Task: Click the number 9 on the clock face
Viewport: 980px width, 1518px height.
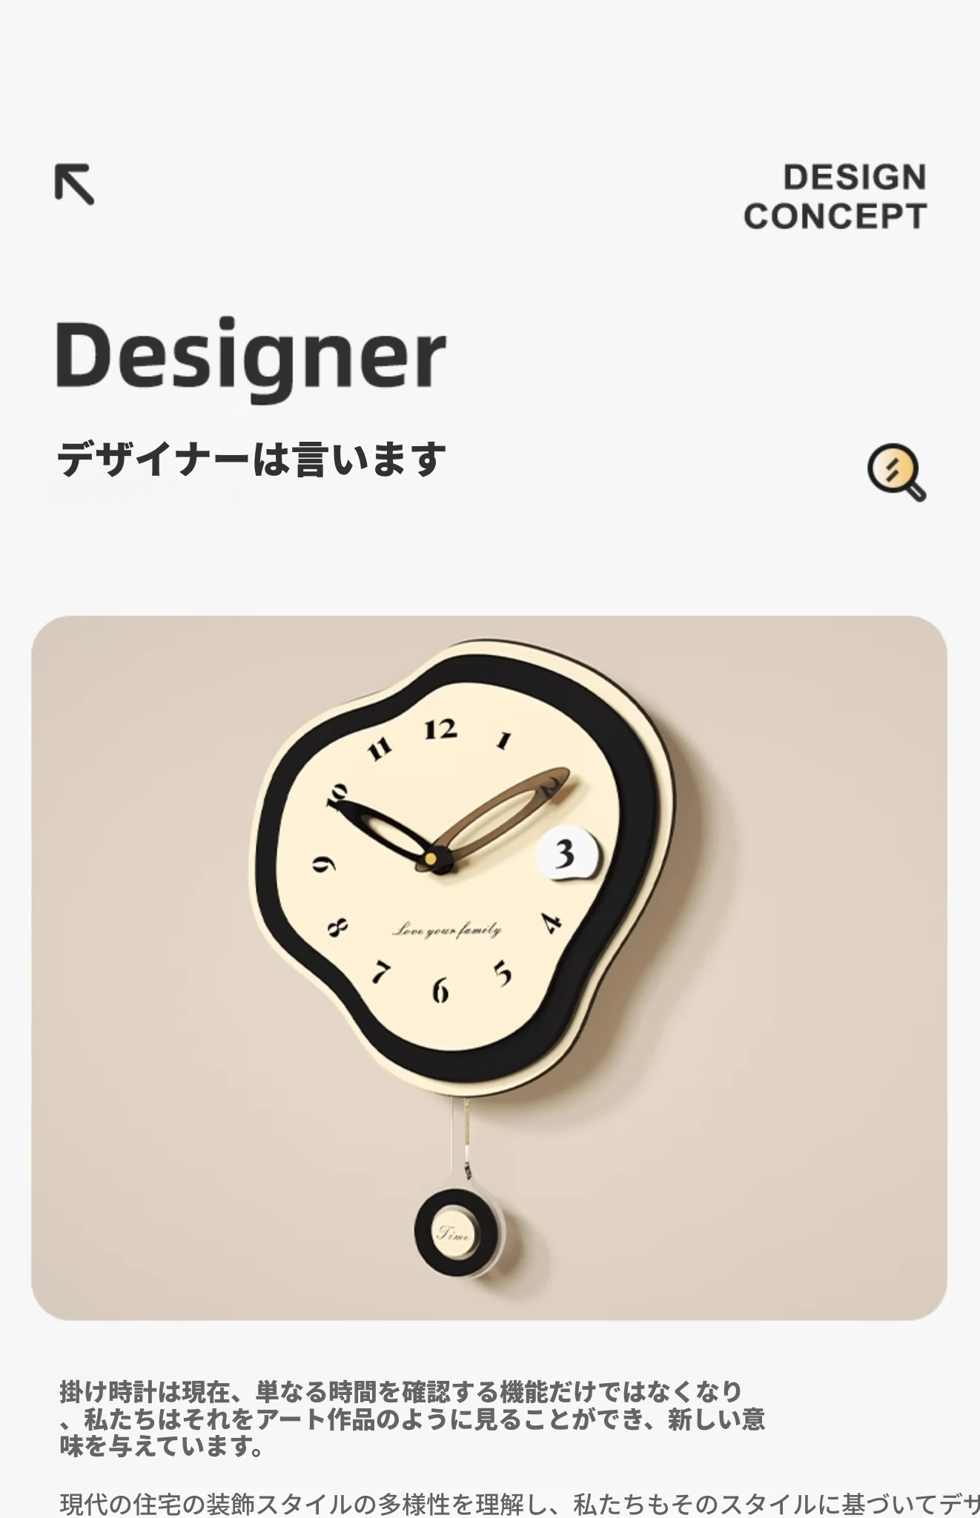Action: click(324, 864)
